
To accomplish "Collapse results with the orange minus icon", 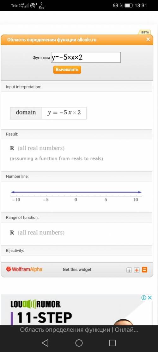I will [145, 270].
